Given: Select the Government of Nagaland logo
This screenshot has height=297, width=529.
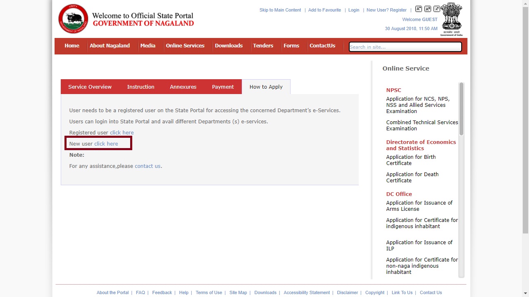Looking at the screenshot, I should [x=73, y=19].
